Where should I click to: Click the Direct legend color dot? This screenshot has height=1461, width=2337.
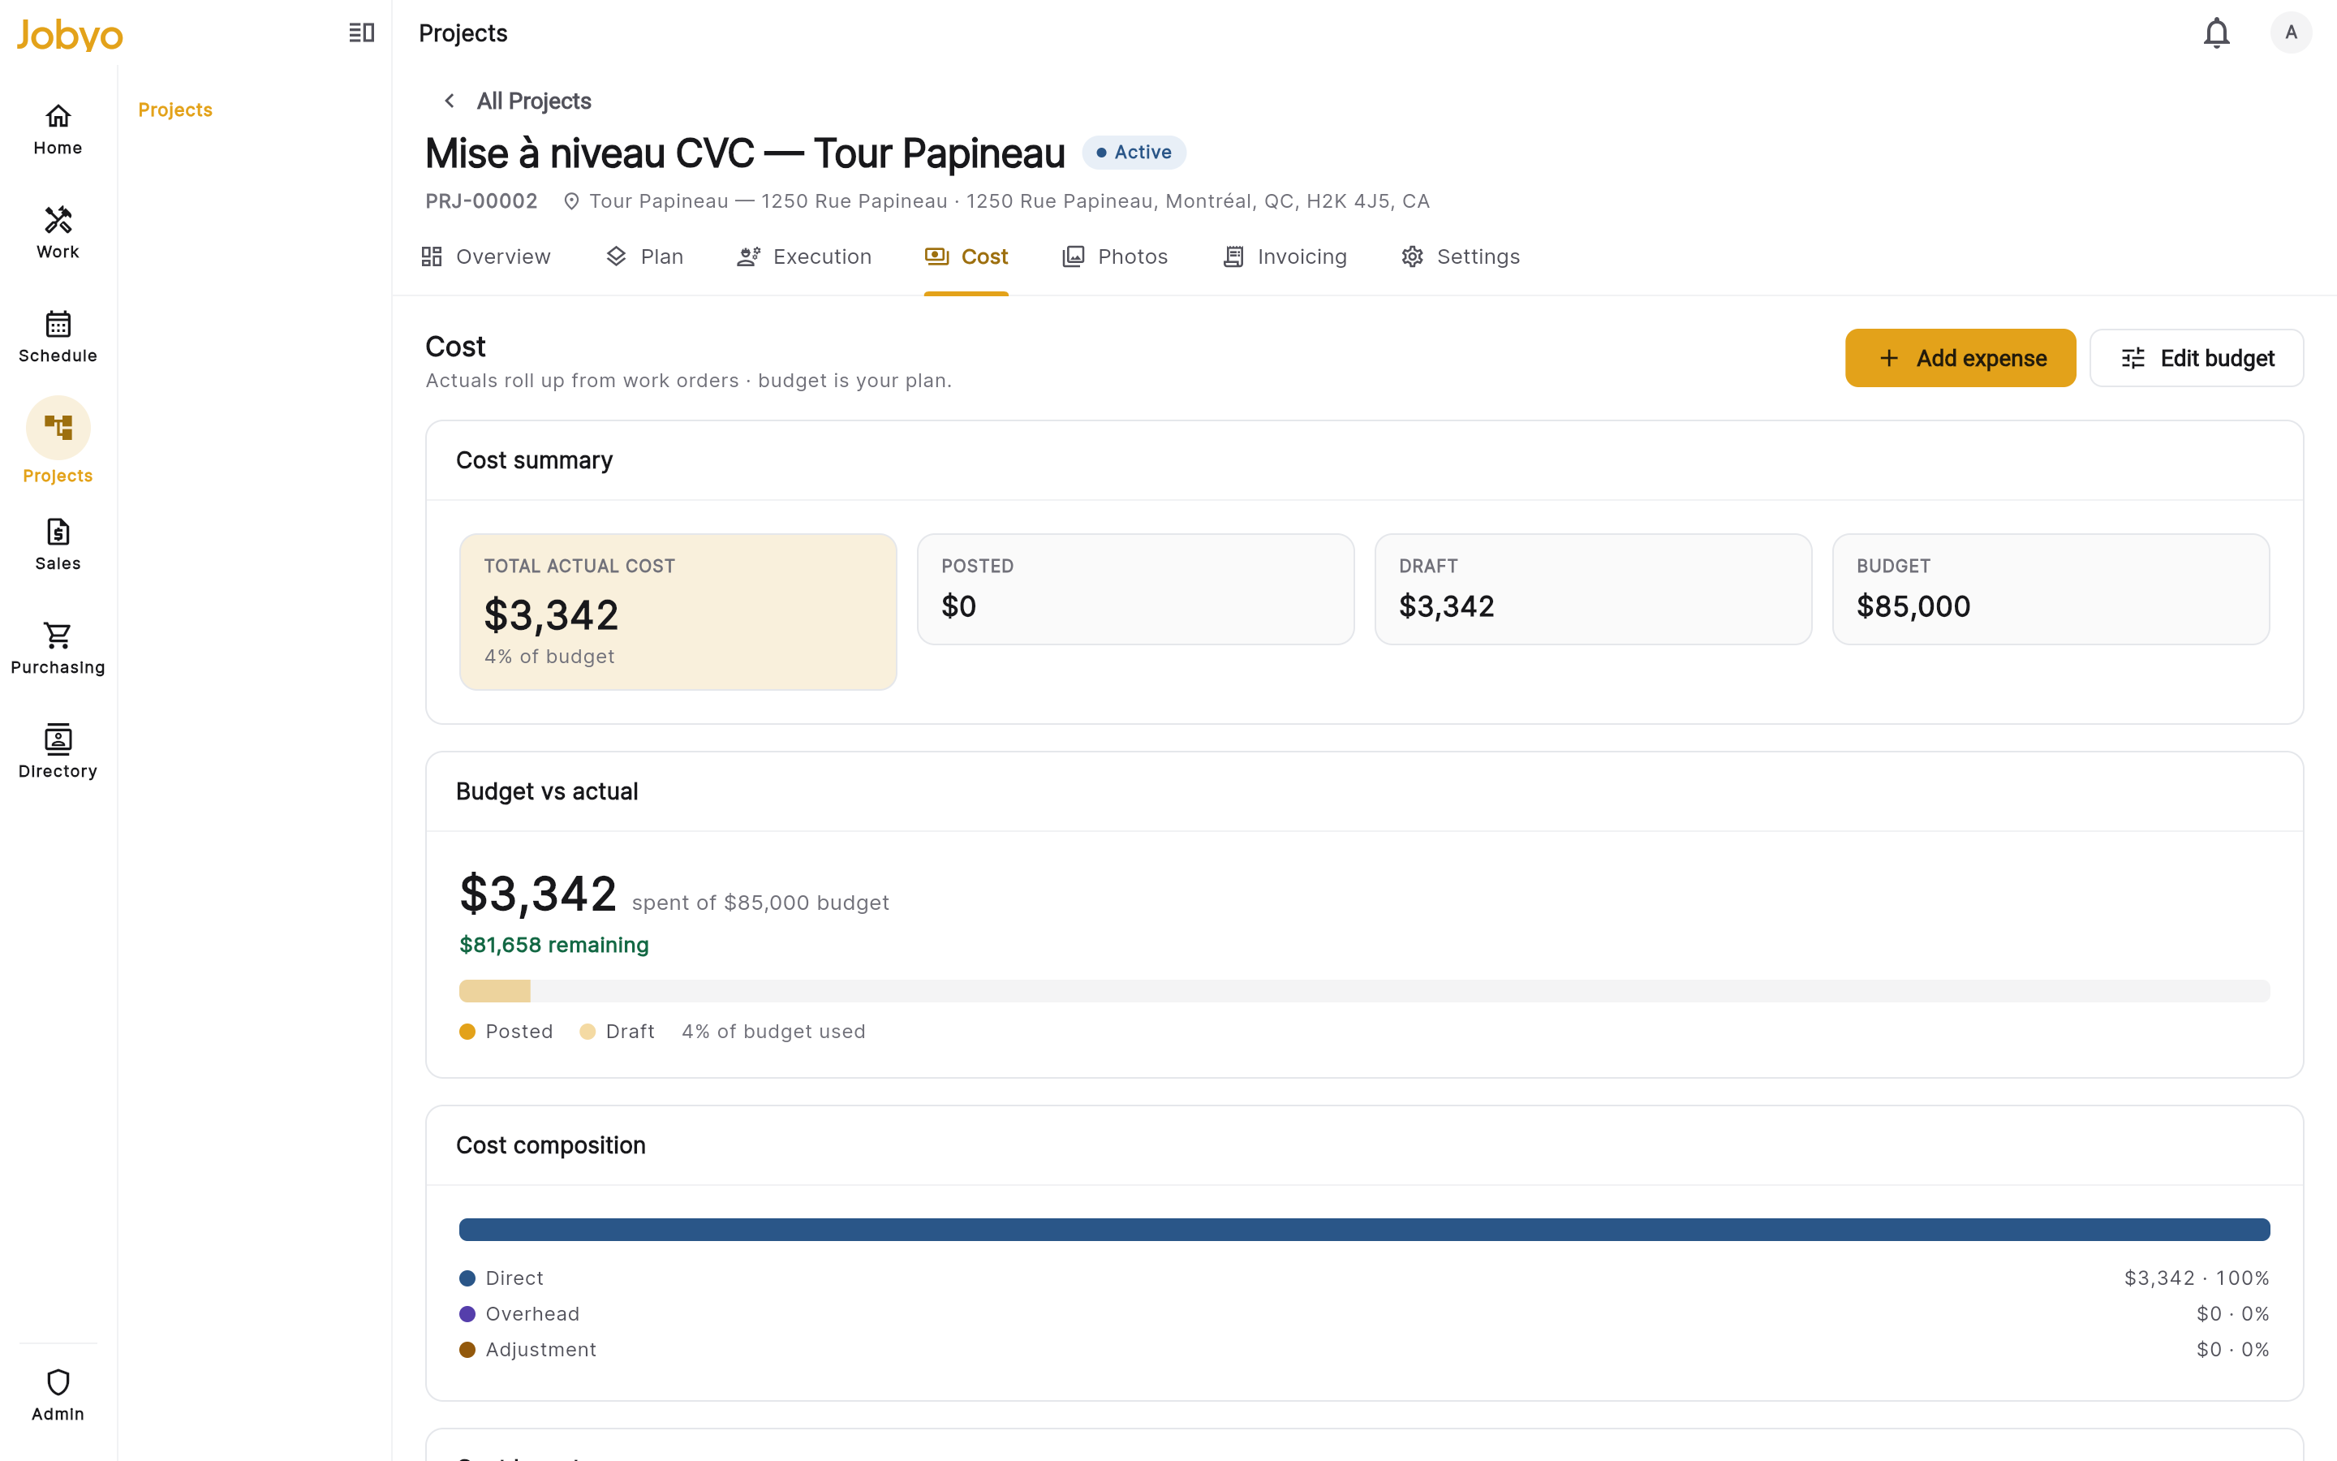[467, 1278]
